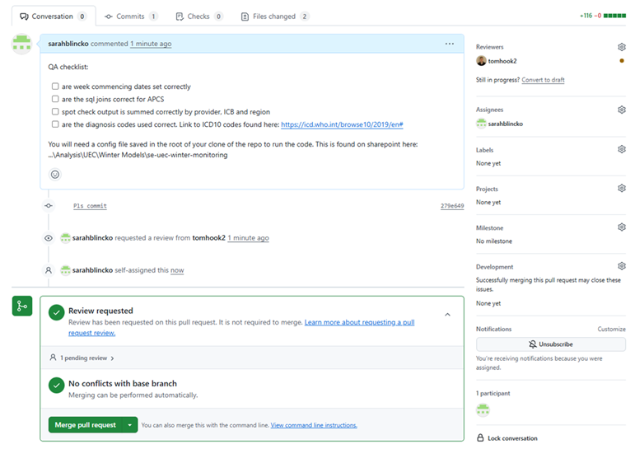Add an emoji reaction to the comment

click(55, 174)
